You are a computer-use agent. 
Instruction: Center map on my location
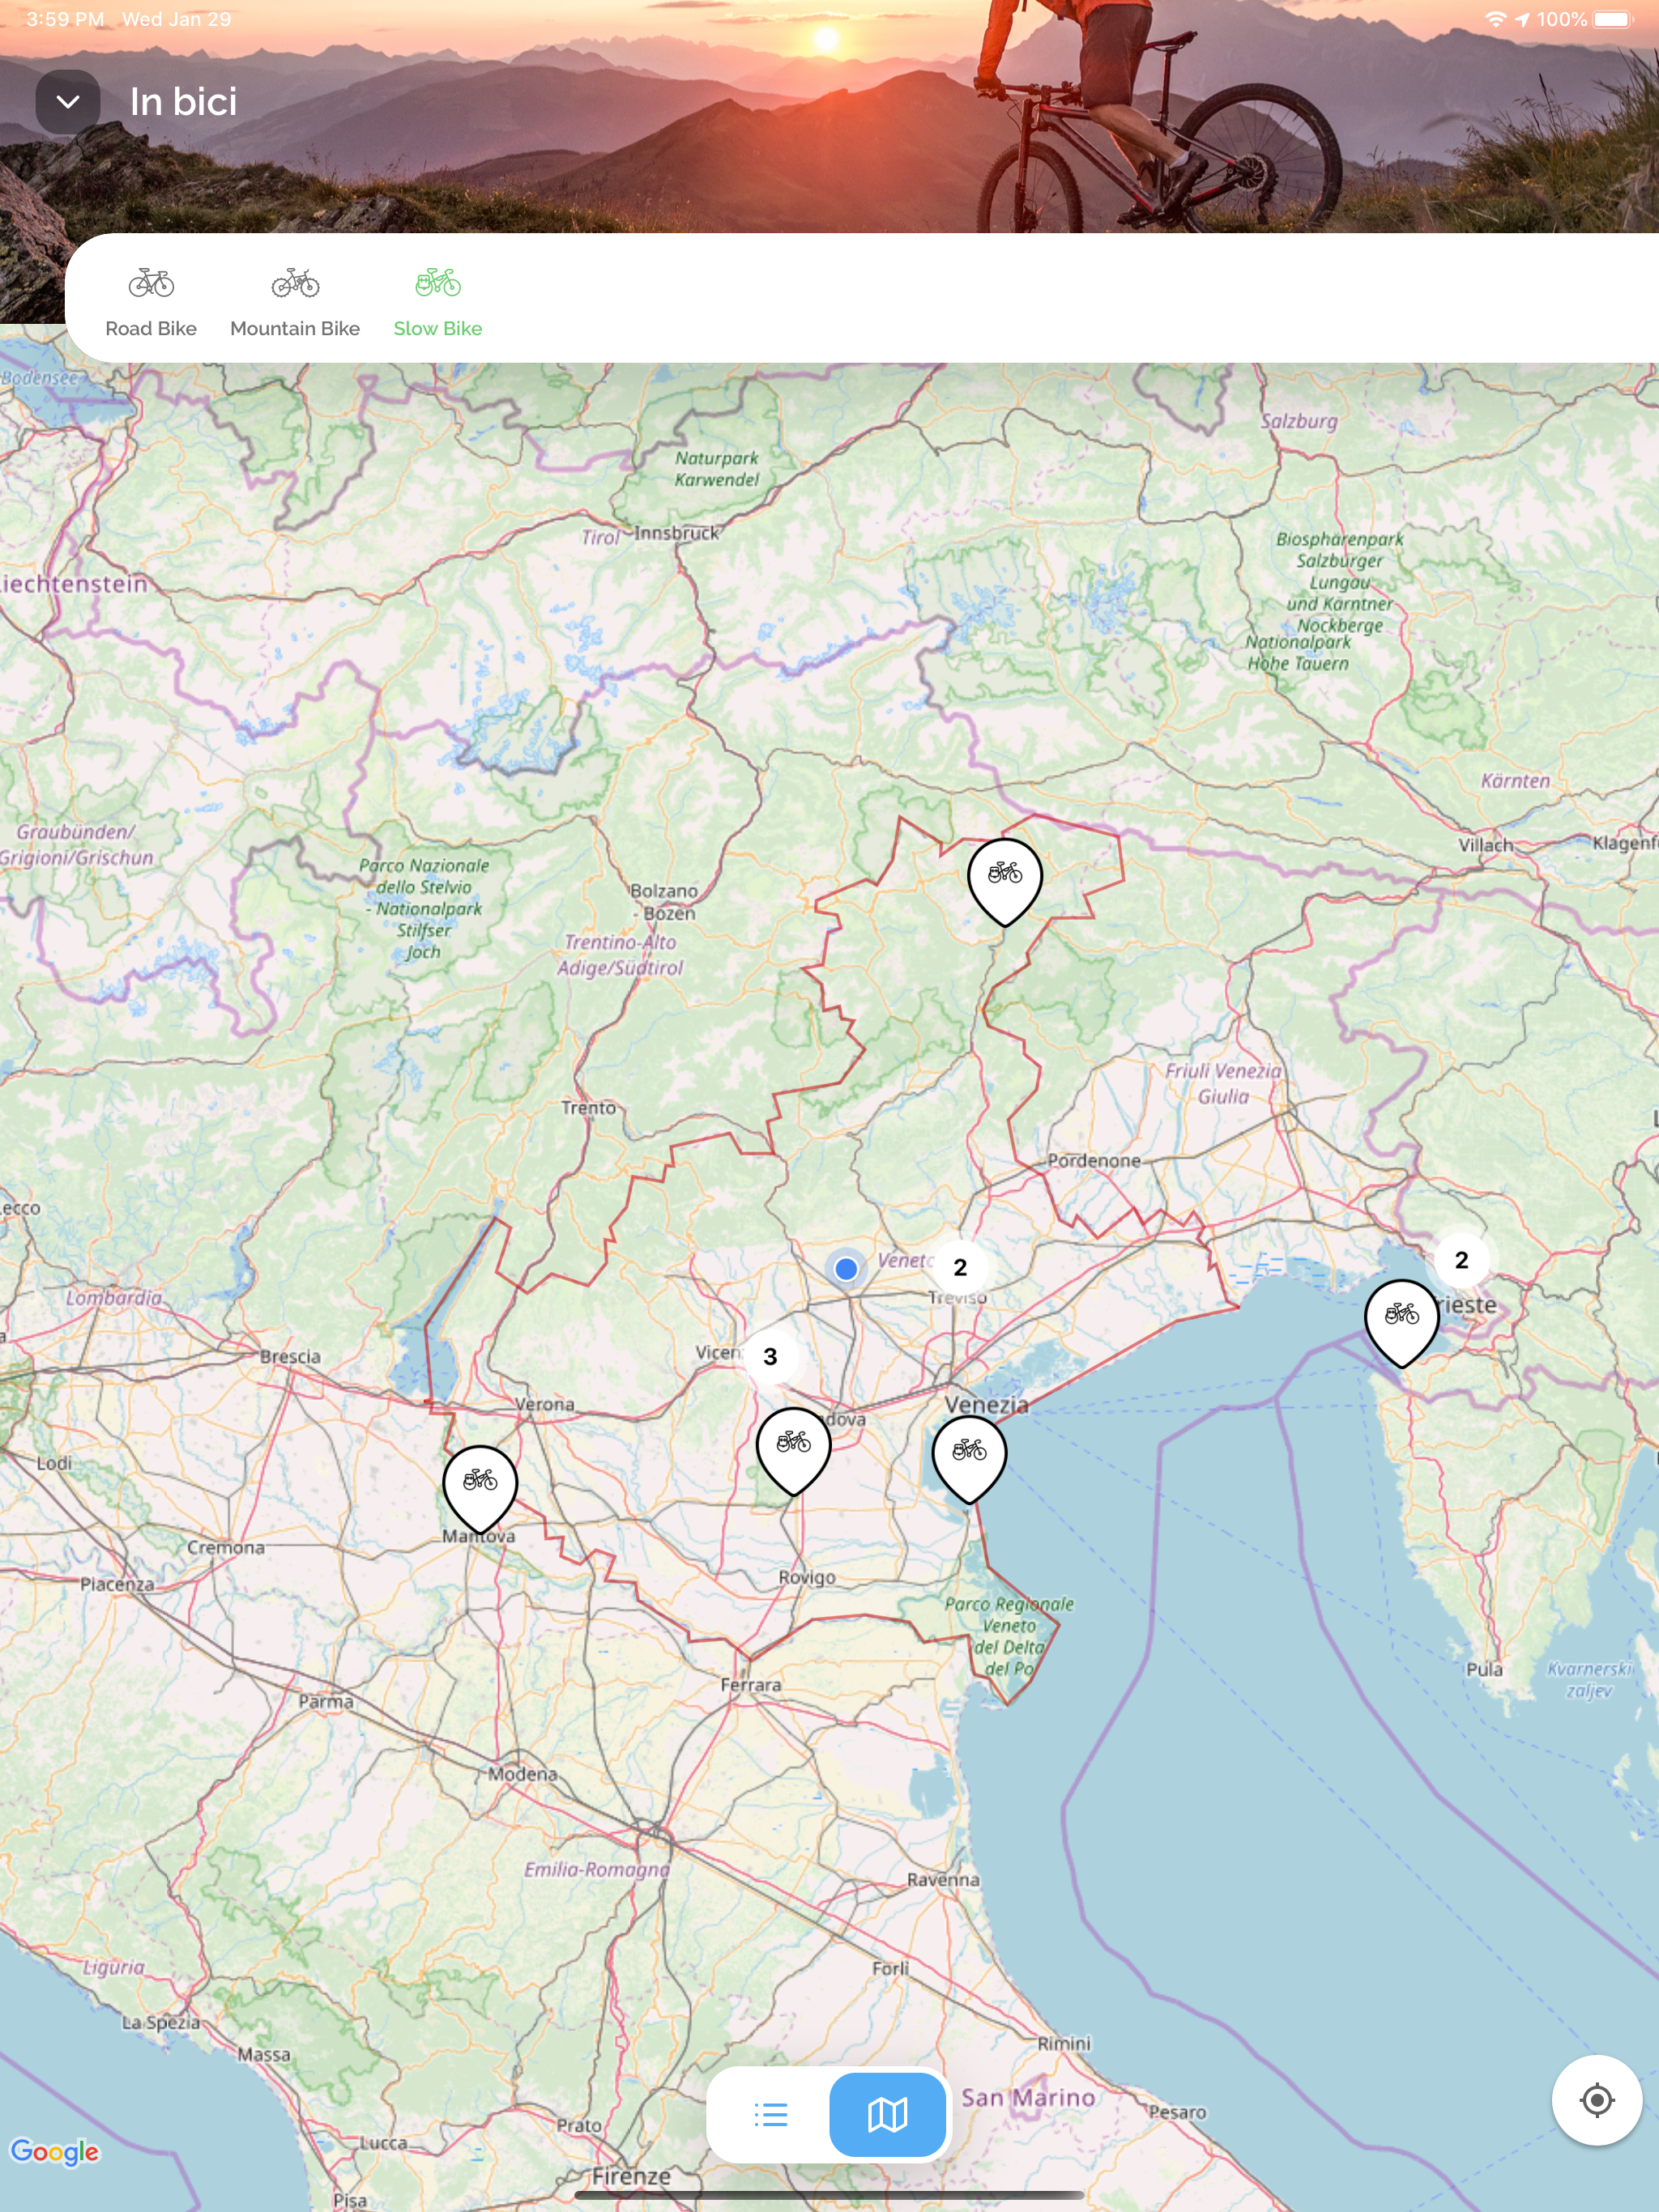pos(1596,2100)
